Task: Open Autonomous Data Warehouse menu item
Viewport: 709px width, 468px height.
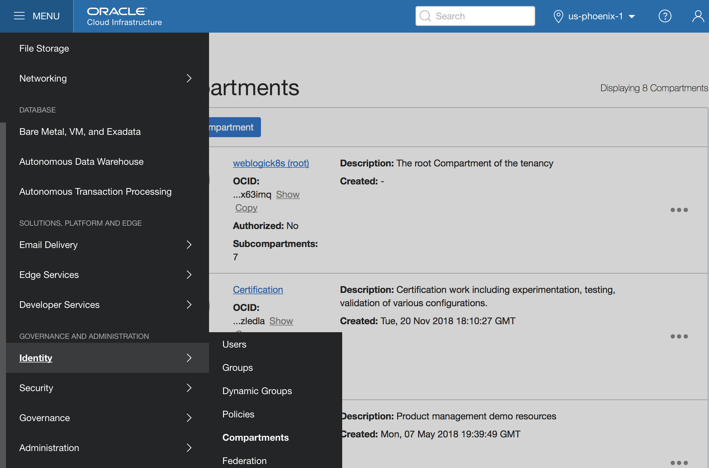Action: (x=82, y=161)
